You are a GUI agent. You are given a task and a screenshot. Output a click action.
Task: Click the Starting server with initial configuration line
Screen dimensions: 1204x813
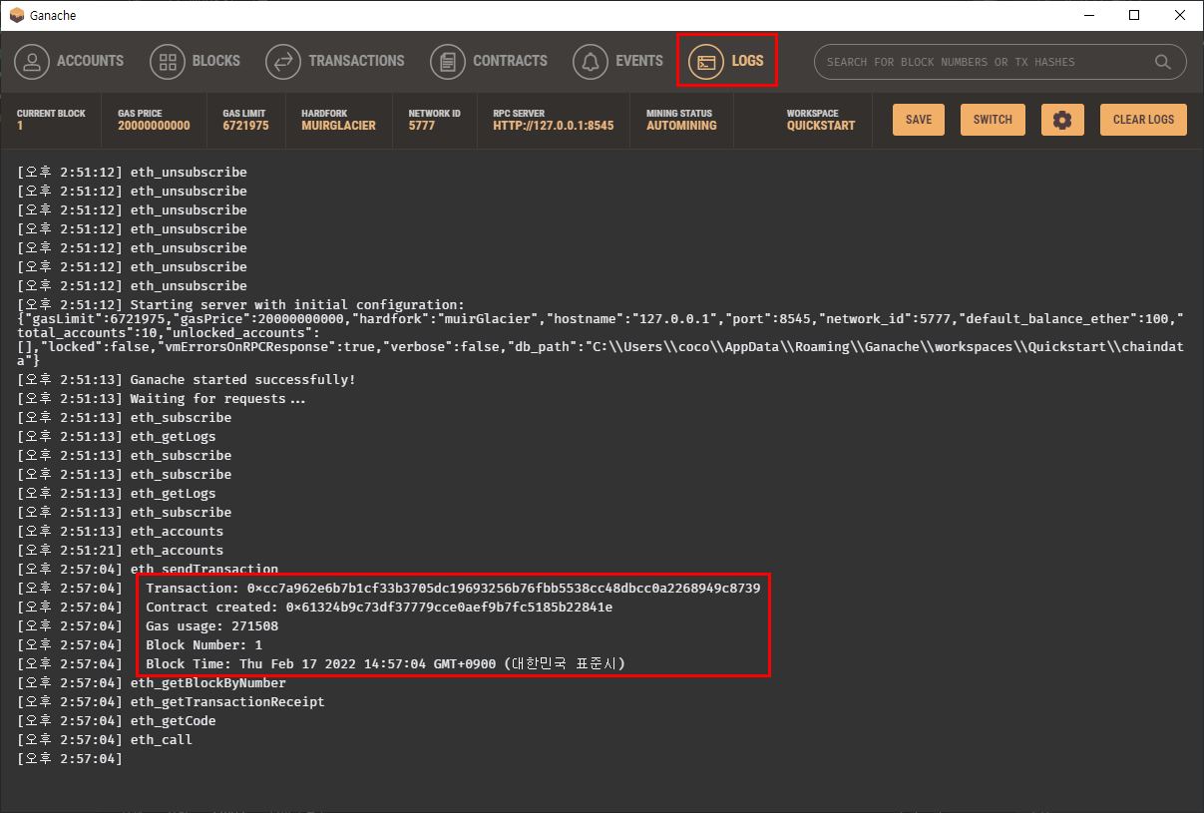297,304
